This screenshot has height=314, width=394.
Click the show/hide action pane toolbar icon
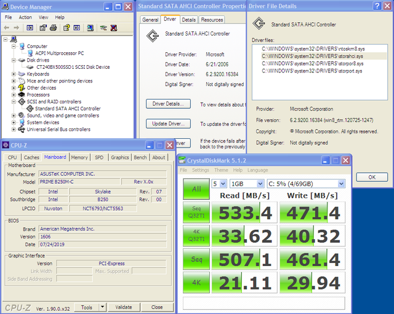[77, 28]
